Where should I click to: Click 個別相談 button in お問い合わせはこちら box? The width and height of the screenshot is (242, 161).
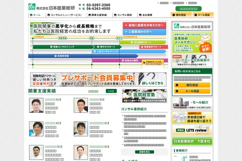coord(192,85)
